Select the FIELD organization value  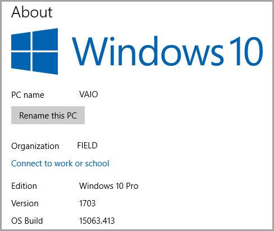coord(87,146)
